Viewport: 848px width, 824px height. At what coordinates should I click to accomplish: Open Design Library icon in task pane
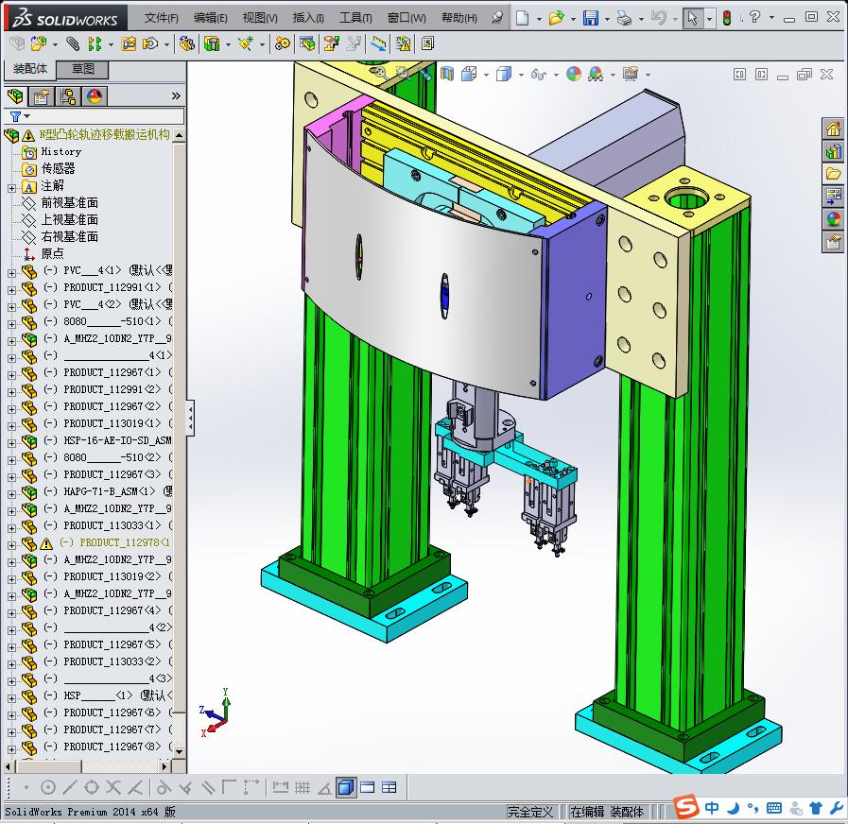[x=833, y=151]
